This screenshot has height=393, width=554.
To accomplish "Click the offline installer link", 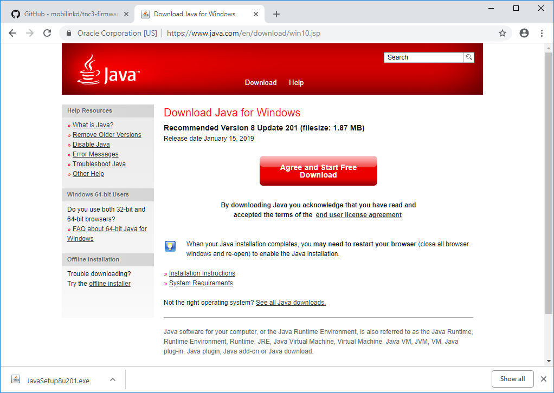I will click(x=109, y=284).
